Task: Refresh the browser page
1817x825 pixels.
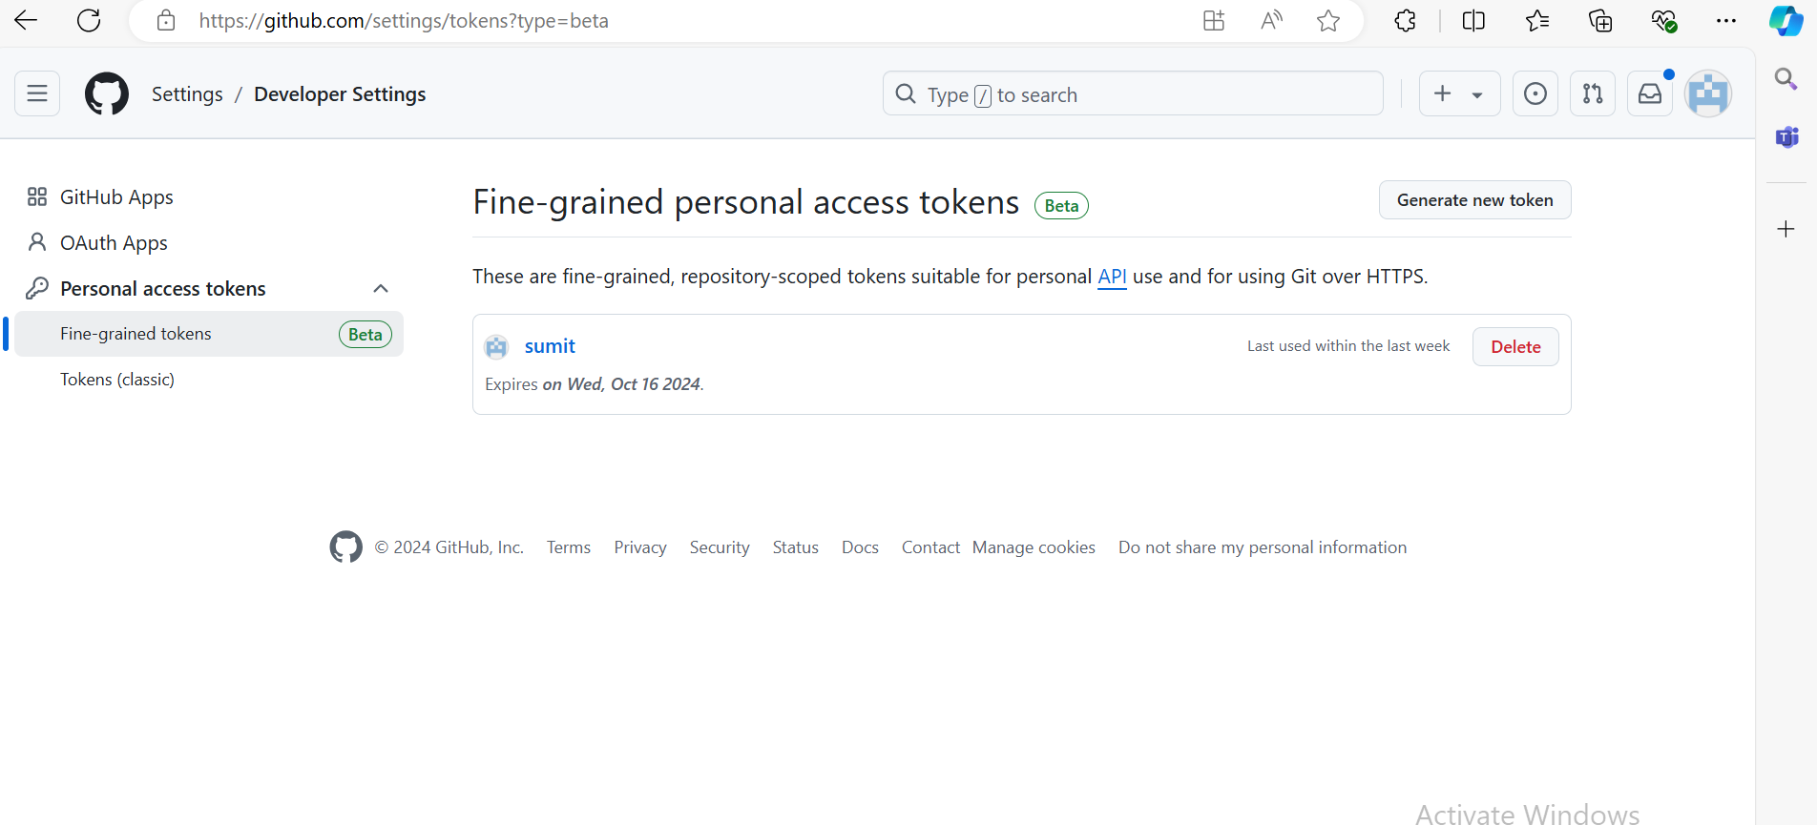Action: [89, 21]
